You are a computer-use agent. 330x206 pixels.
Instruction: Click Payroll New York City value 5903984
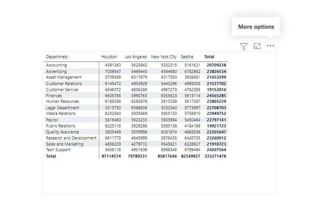[169, 120]
